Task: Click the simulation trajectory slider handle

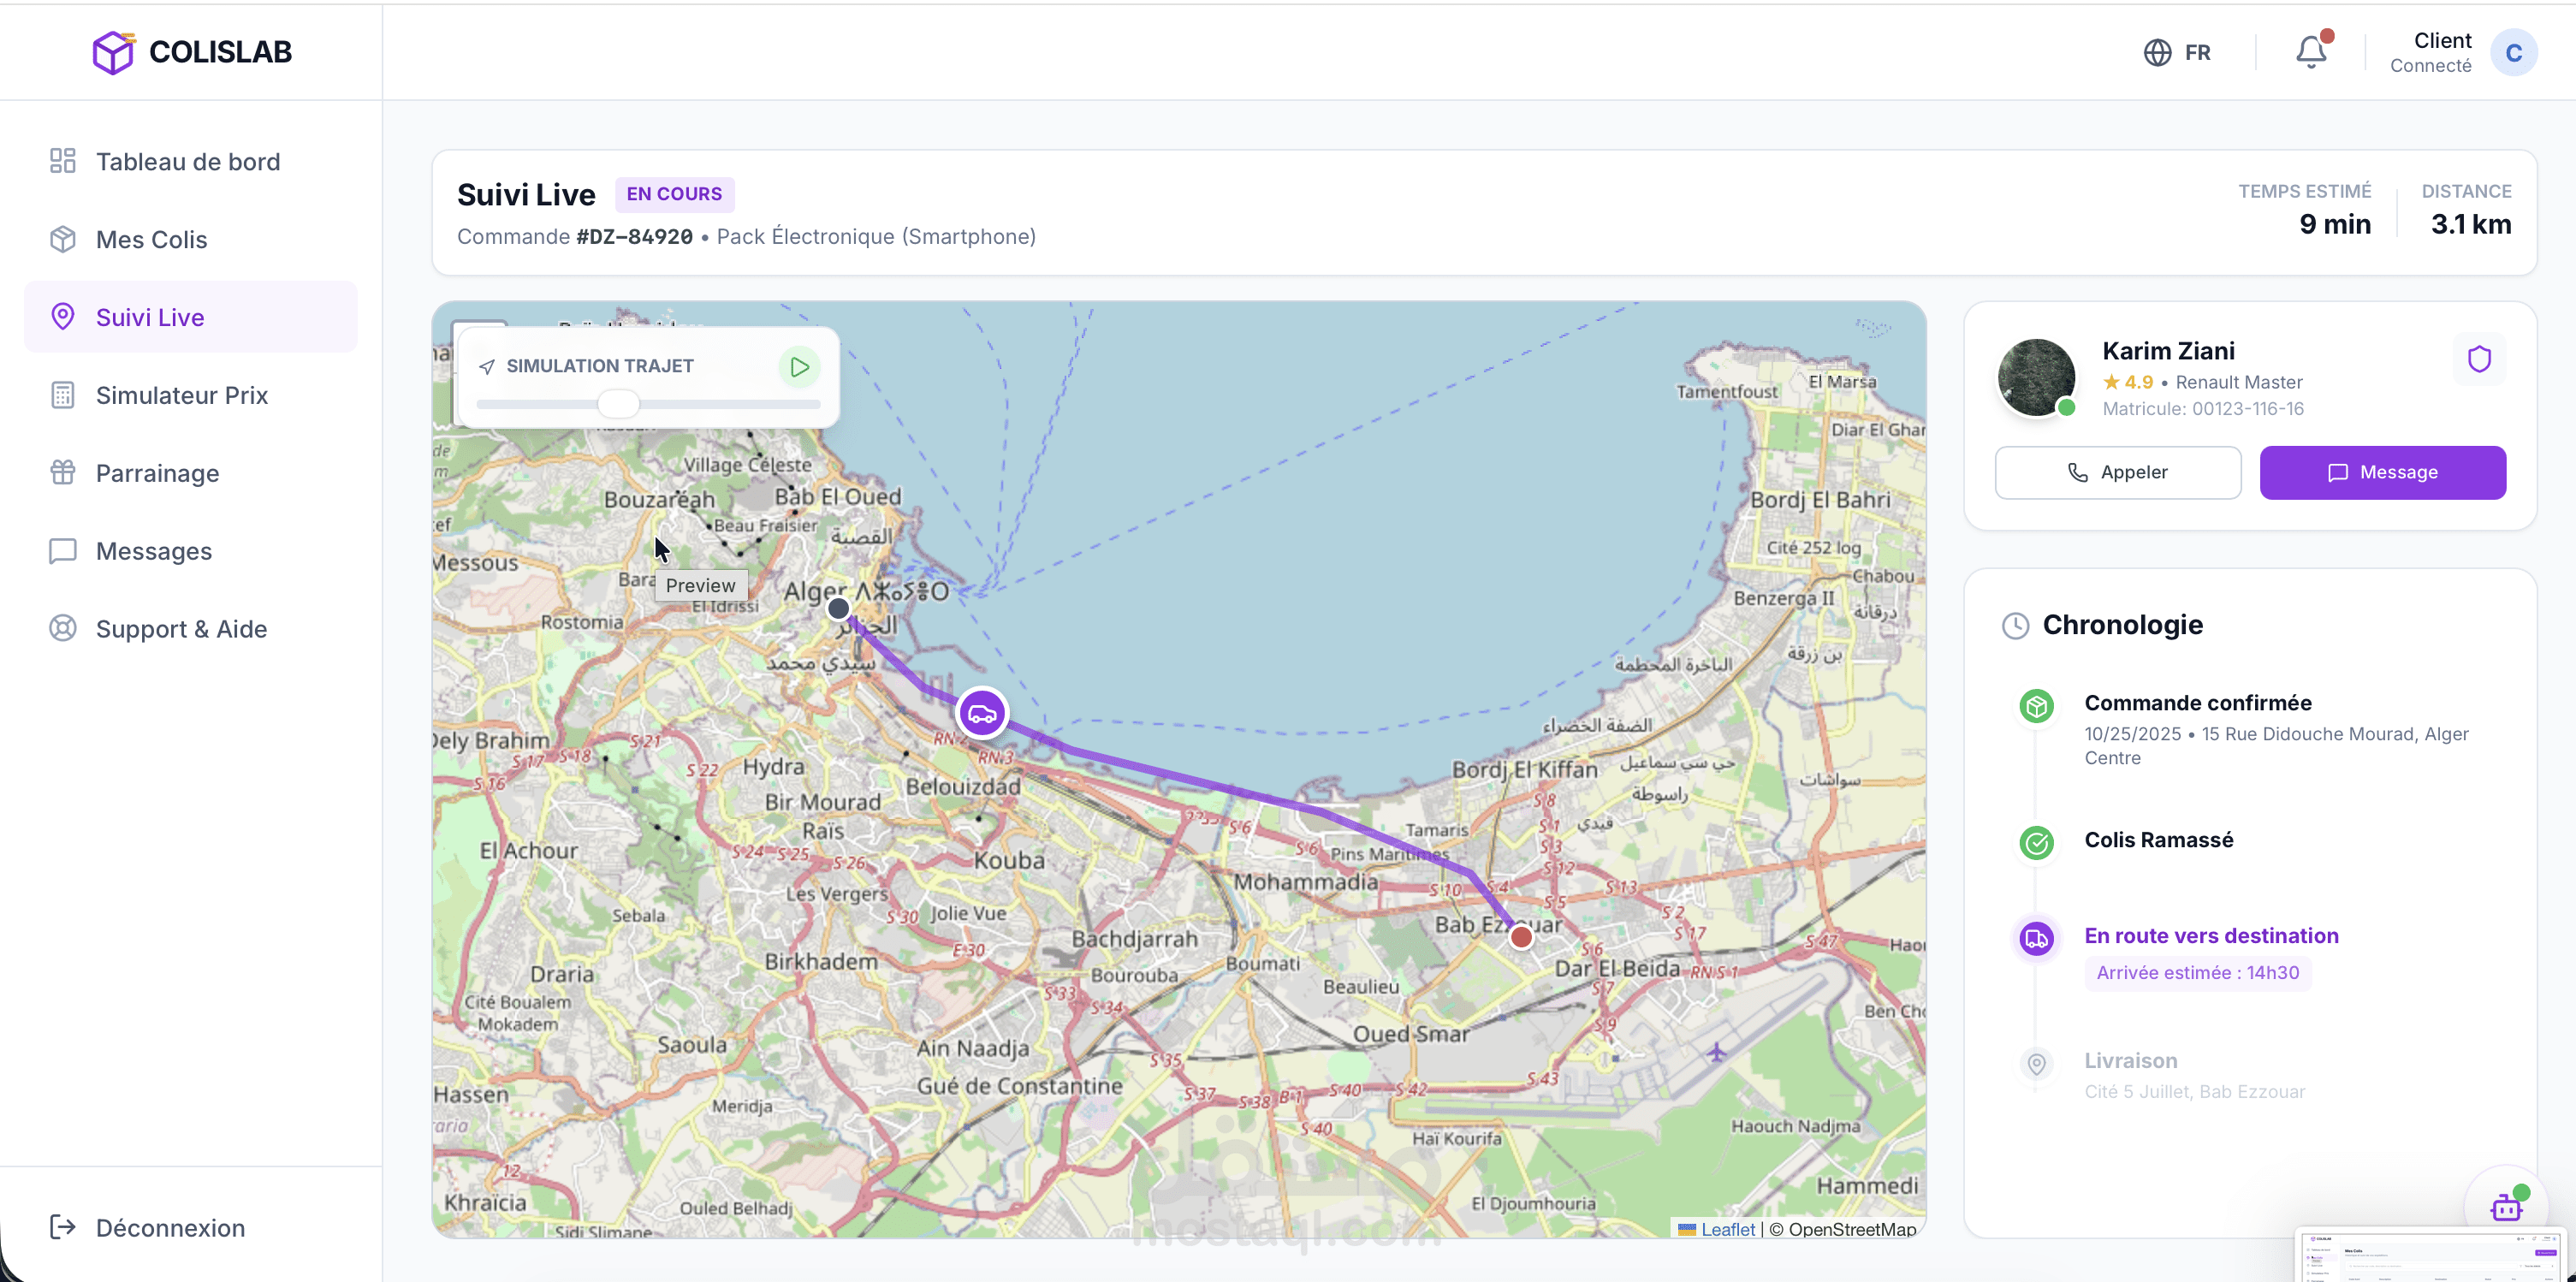Action: pyautogui.click(x=618, y=404)
